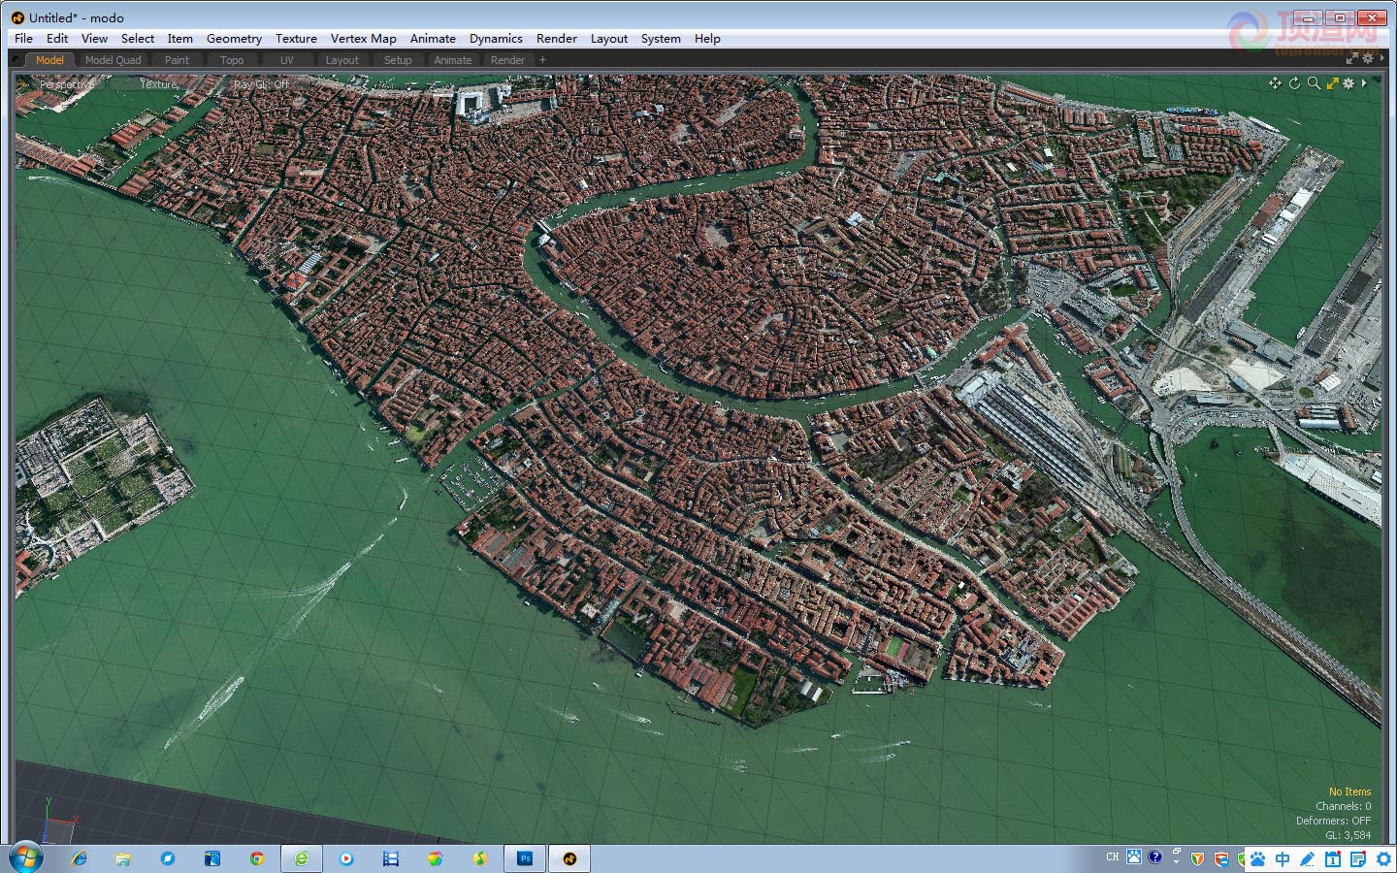Open the Item menu
This screenshot has width=1397, height=873.
179,39
